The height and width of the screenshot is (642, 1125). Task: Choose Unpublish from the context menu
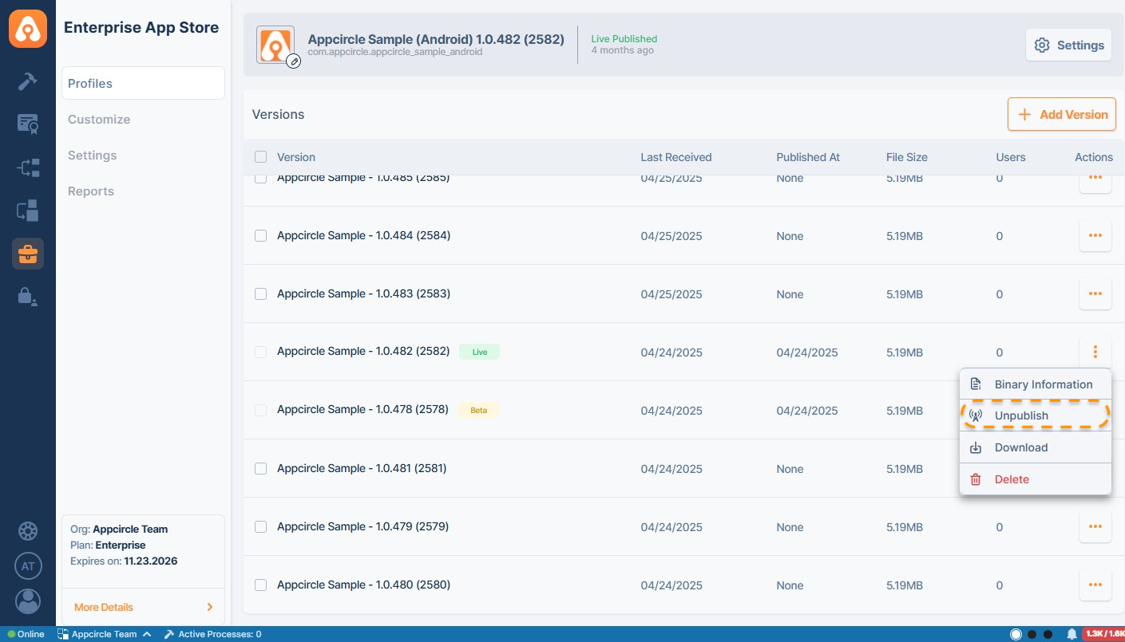[1021, 416]
